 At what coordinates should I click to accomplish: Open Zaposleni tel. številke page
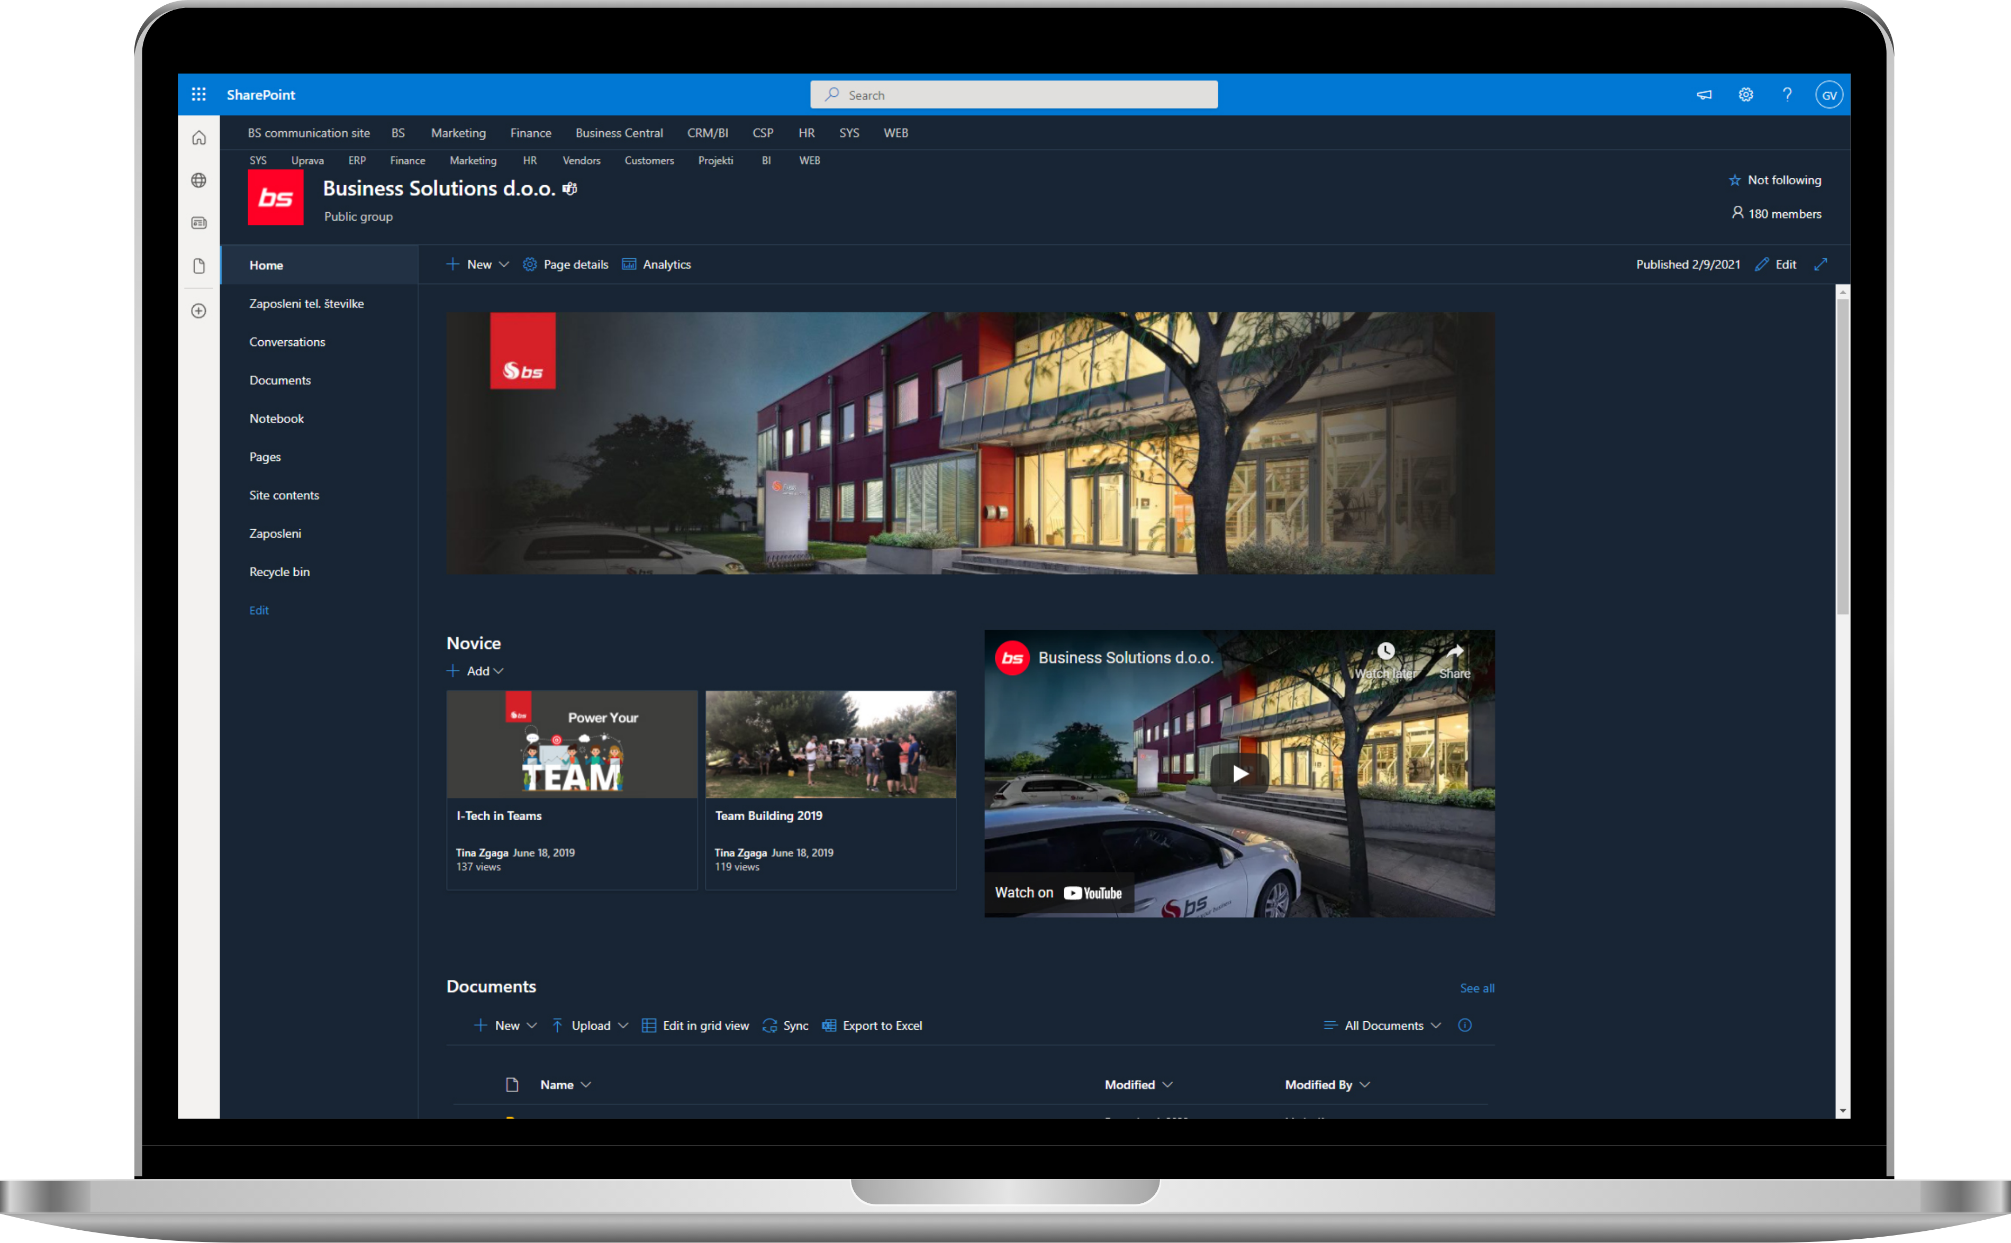point(306,303)
